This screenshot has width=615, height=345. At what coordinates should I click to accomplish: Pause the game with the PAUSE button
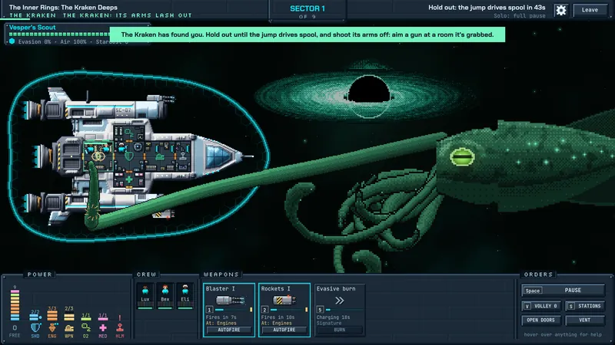(x=563, y=291)
